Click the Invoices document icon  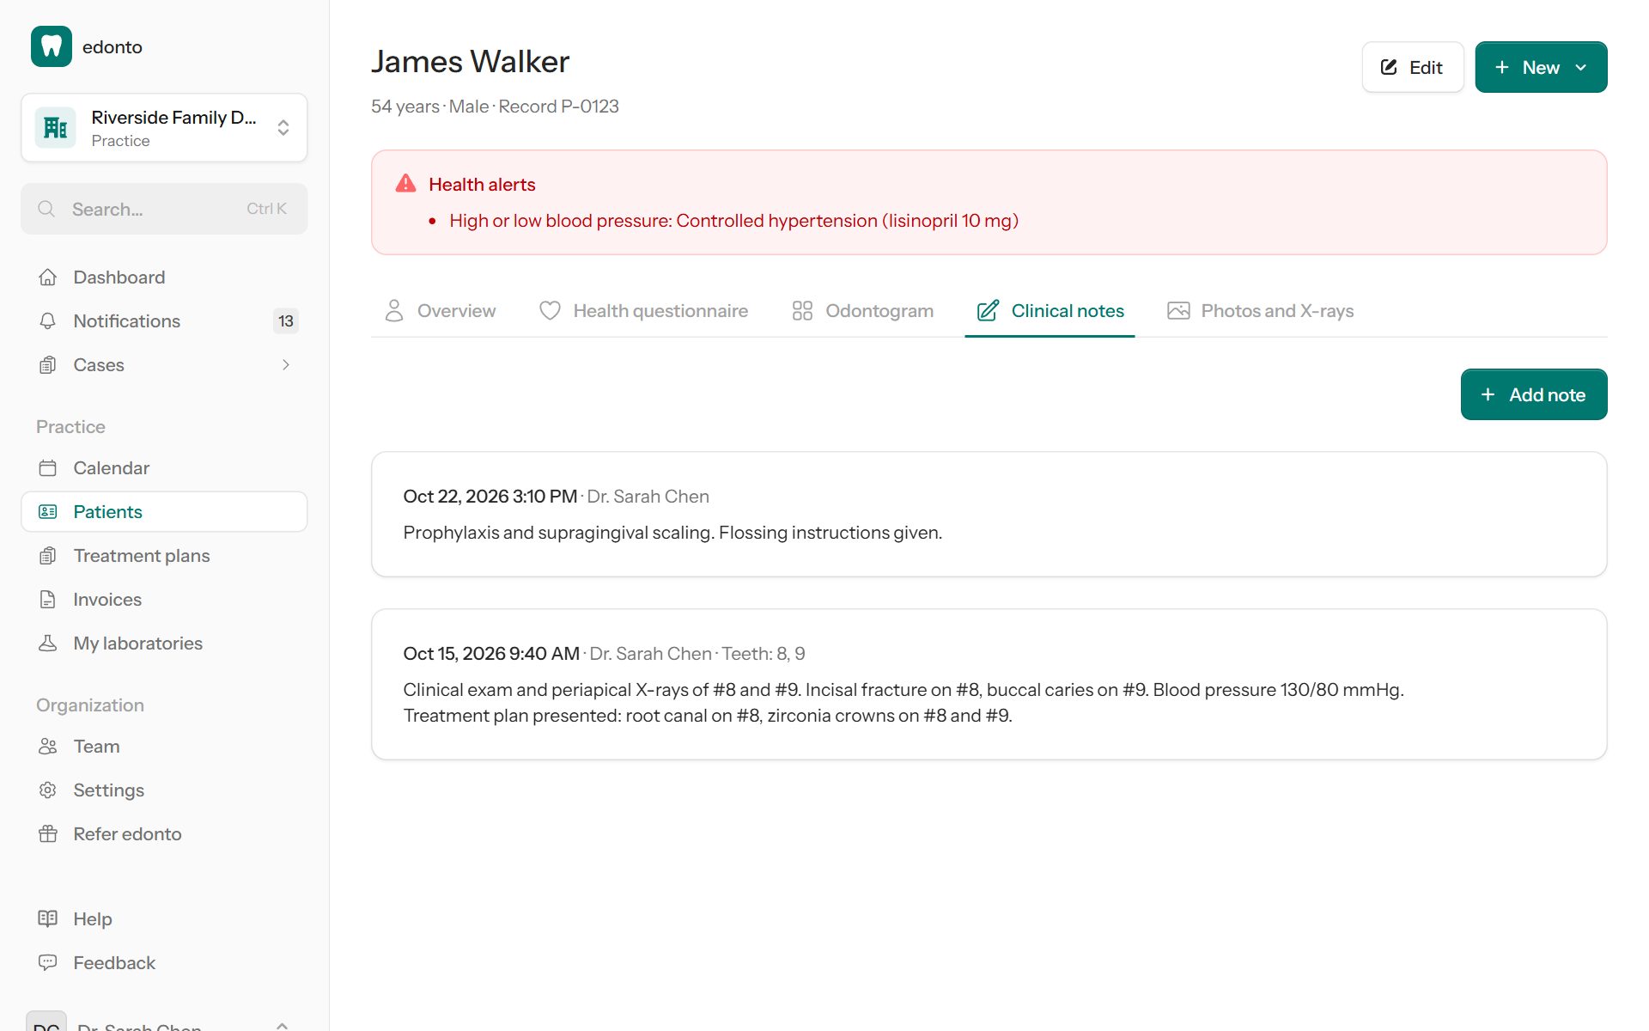[x=48, y=600]
